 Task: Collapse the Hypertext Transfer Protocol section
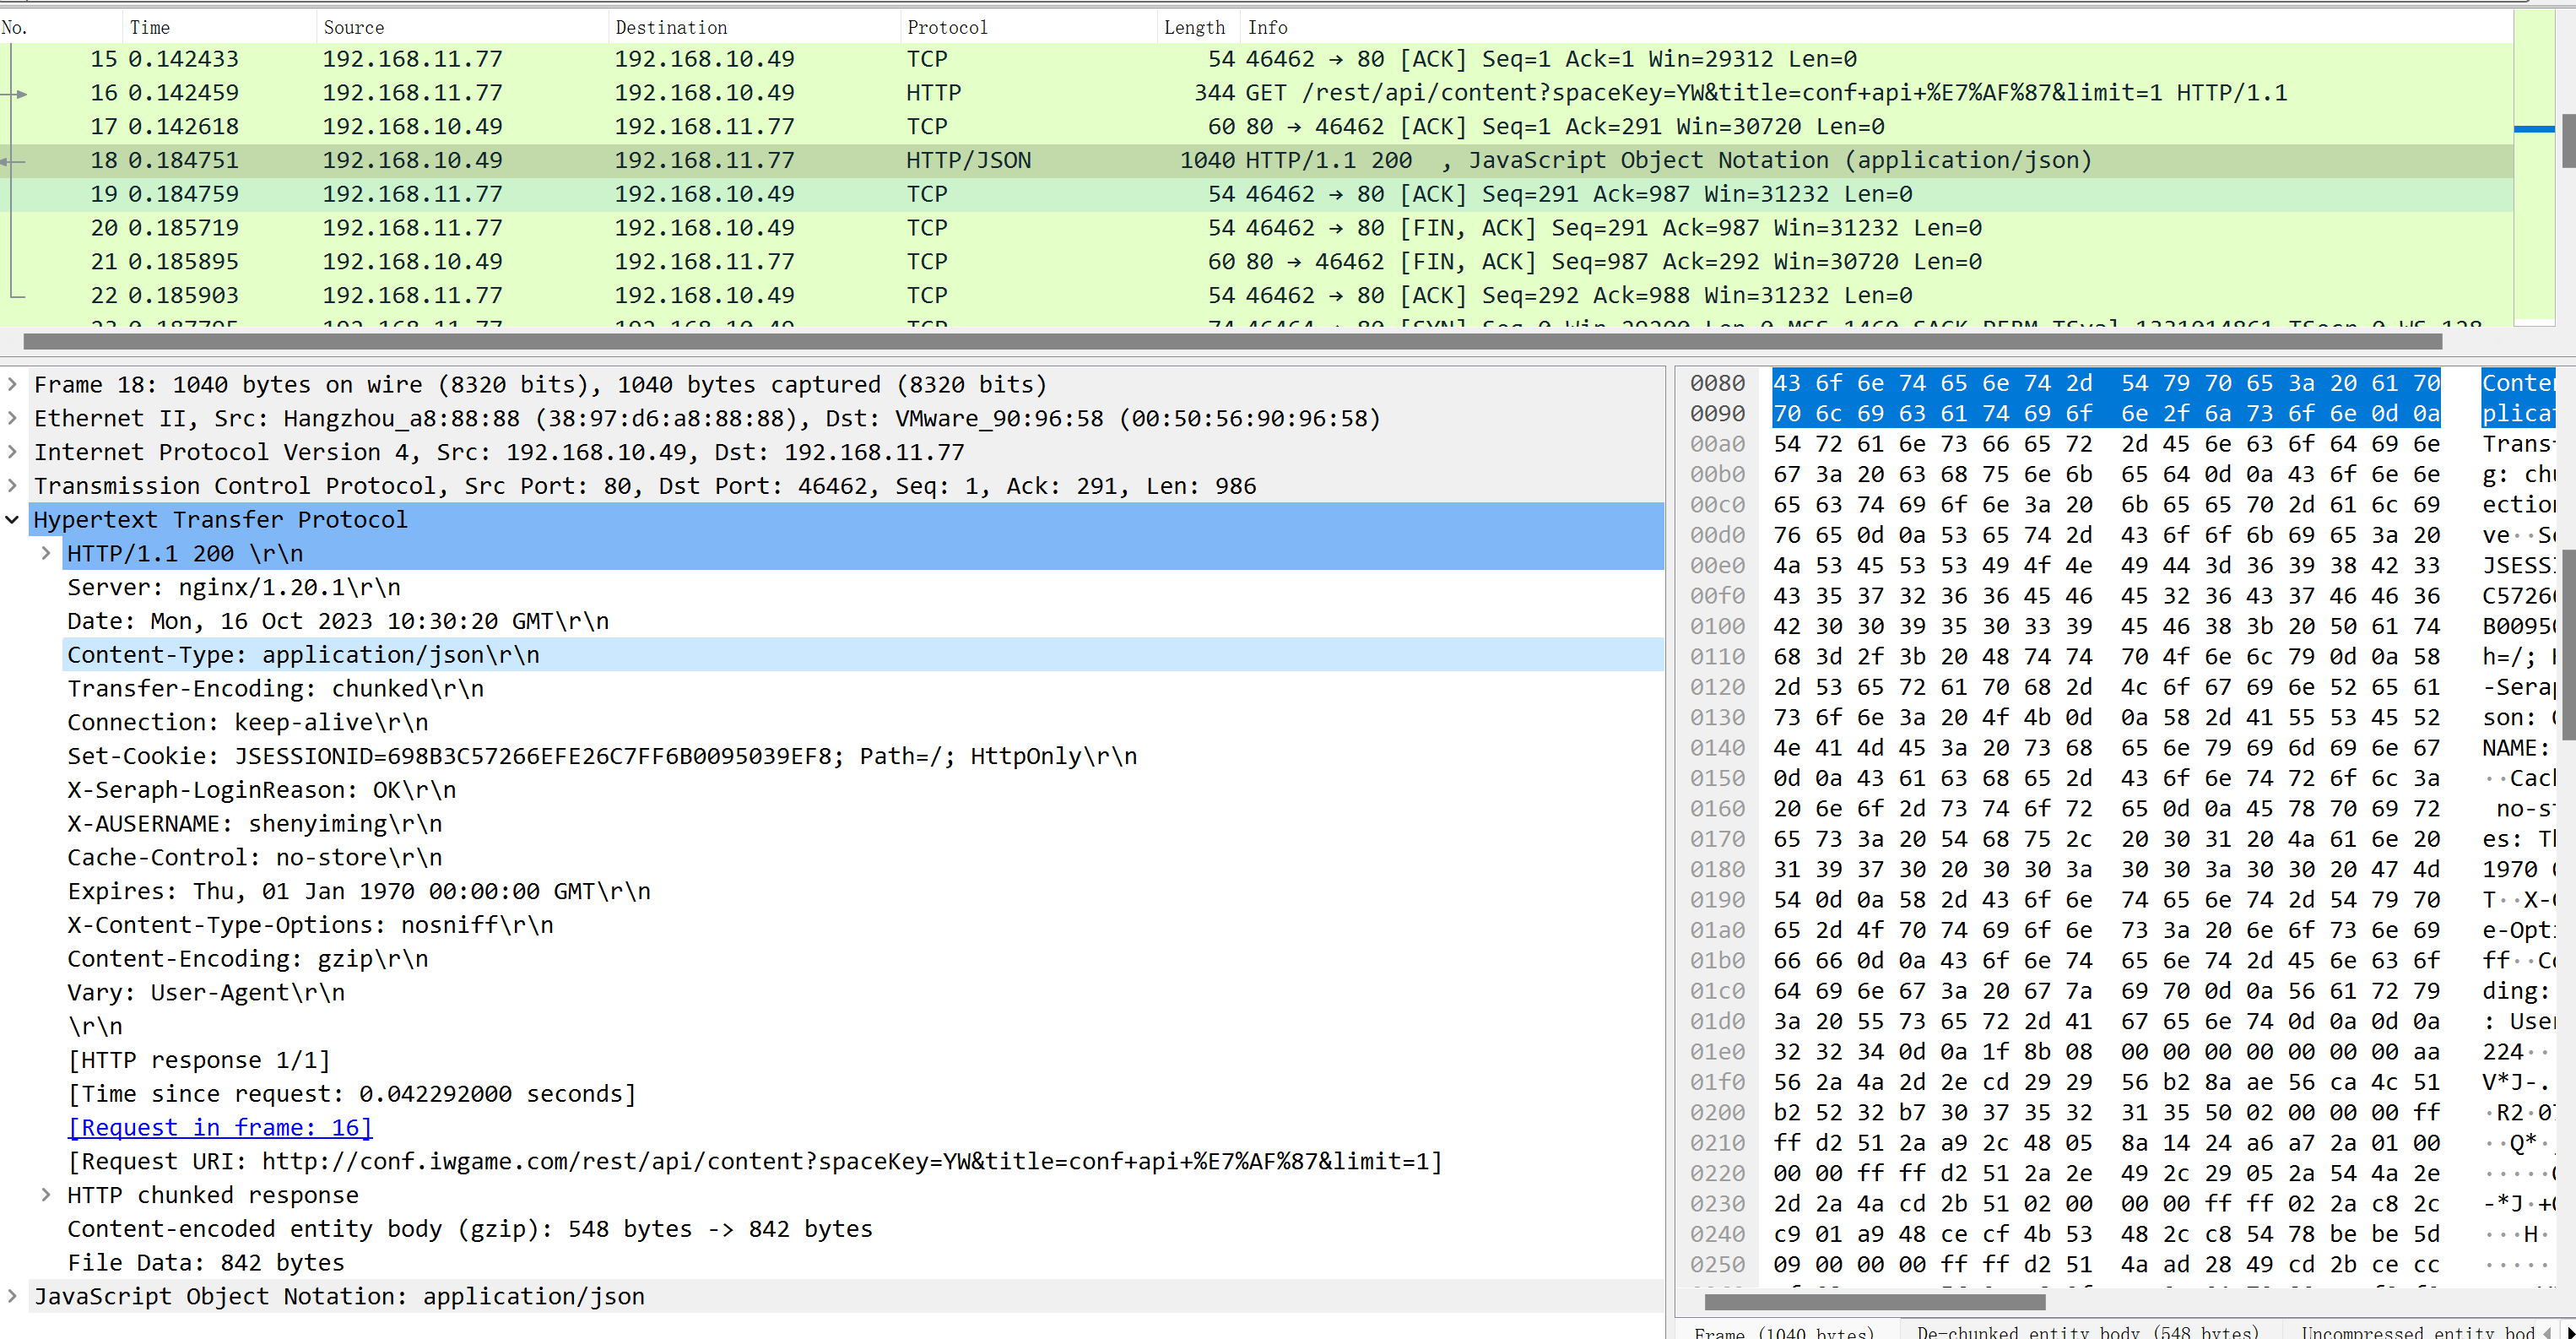pyautogui.click(x=12, y=520)
